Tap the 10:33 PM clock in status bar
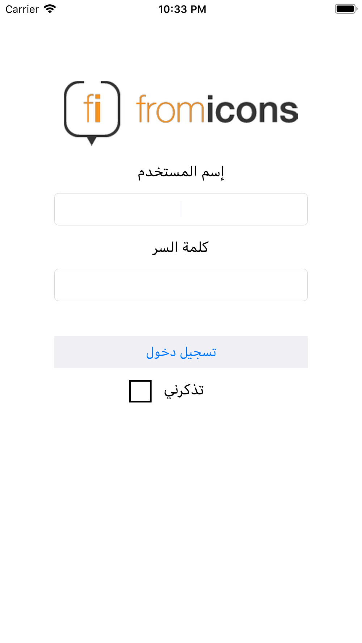The height and width of the screenshot is (643, 362). [x=182, y=9]
